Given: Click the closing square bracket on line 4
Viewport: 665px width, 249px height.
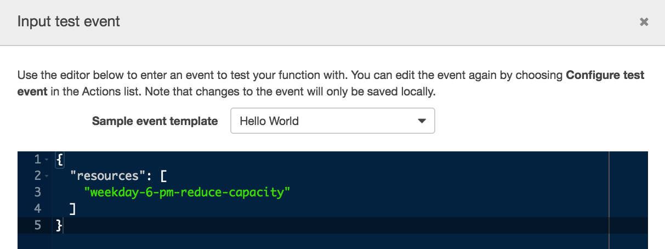Looking at the screenshot, I should [x=72, y=209].
